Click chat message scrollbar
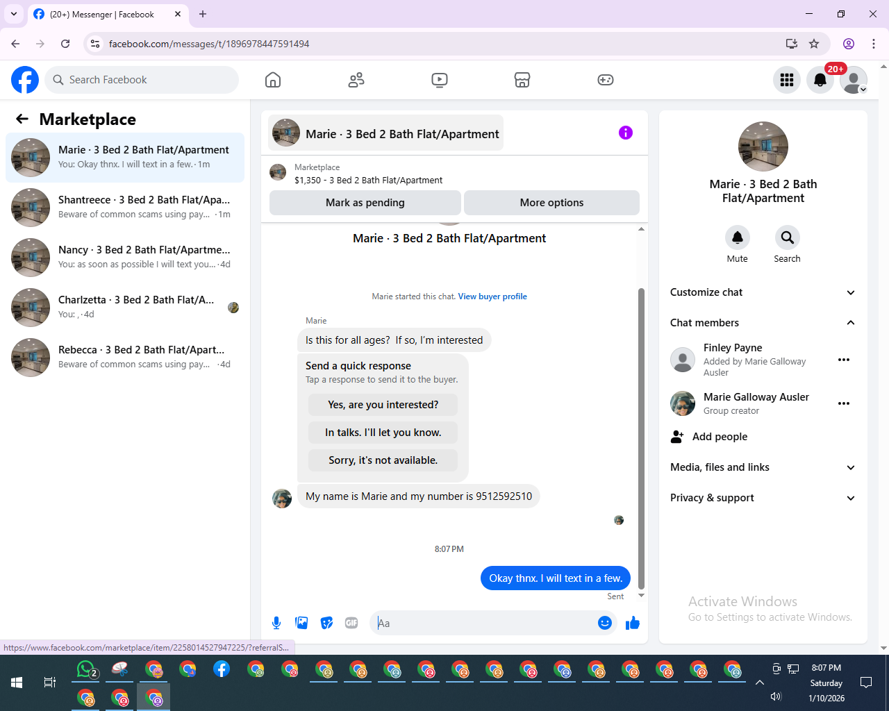The width and height of the screenshot is (889, 711). pyautogui.click(x=641, y=437)
